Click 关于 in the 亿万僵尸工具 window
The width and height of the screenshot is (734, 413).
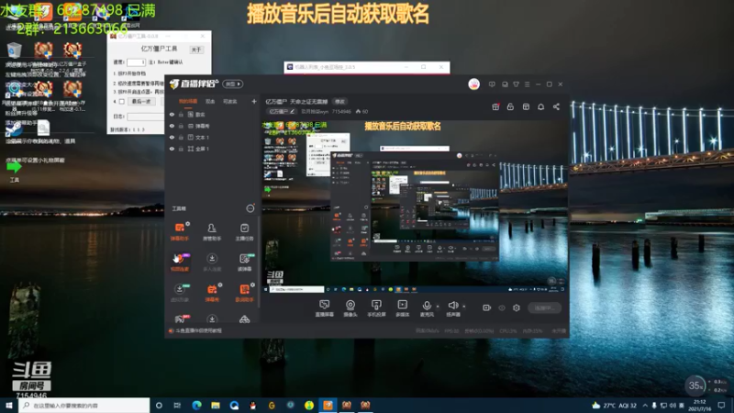[x=196, y=50]
